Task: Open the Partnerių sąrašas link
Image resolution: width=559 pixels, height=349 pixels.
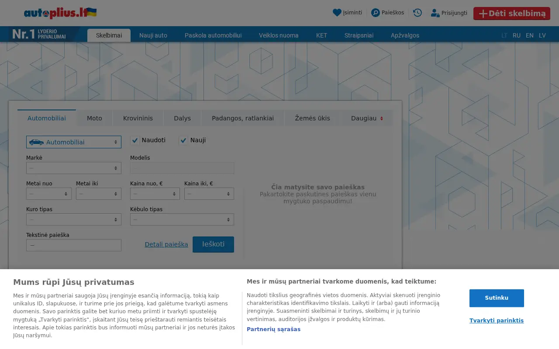Action: 273,329
